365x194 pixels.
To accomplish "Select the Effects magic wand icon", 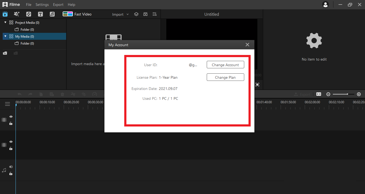I will [17, 14].
